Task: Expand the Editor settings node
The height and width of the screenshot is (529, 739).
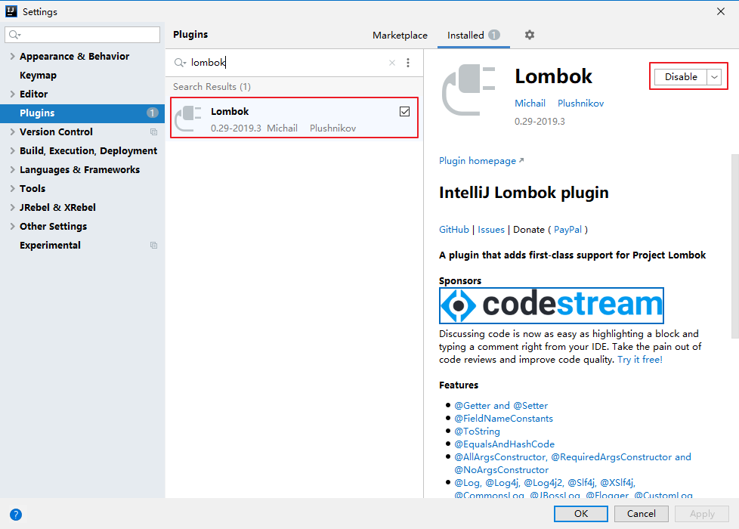Action: pyautogui.click(x=12, y=94)
